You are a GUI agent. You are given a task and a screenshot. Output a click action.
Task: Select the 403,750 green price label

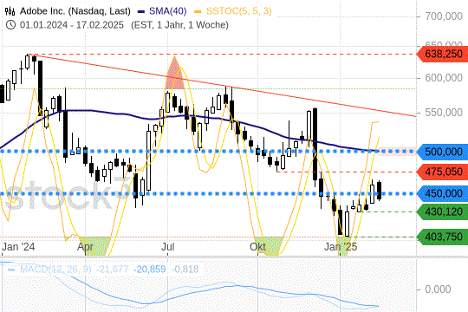(x=443, y=237)
